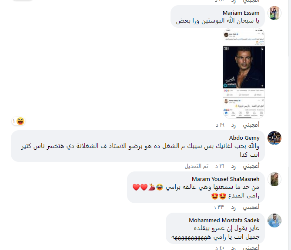The image size is (291, 250).
Task: Reply to Mariam Essam's comment with رد
Action: point(234,125)
